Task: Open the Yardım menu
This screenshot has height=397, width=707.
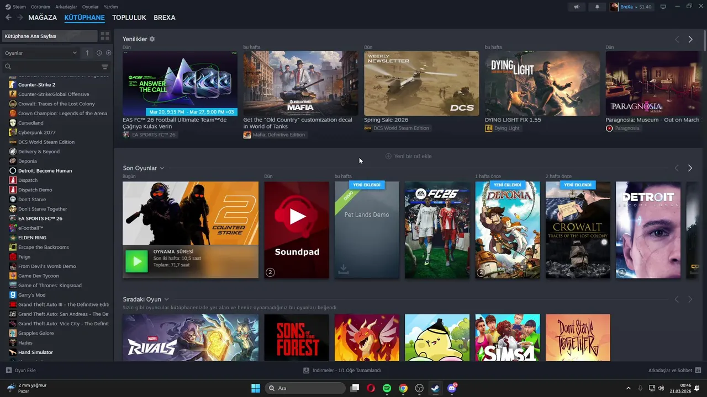Action: 111,7
